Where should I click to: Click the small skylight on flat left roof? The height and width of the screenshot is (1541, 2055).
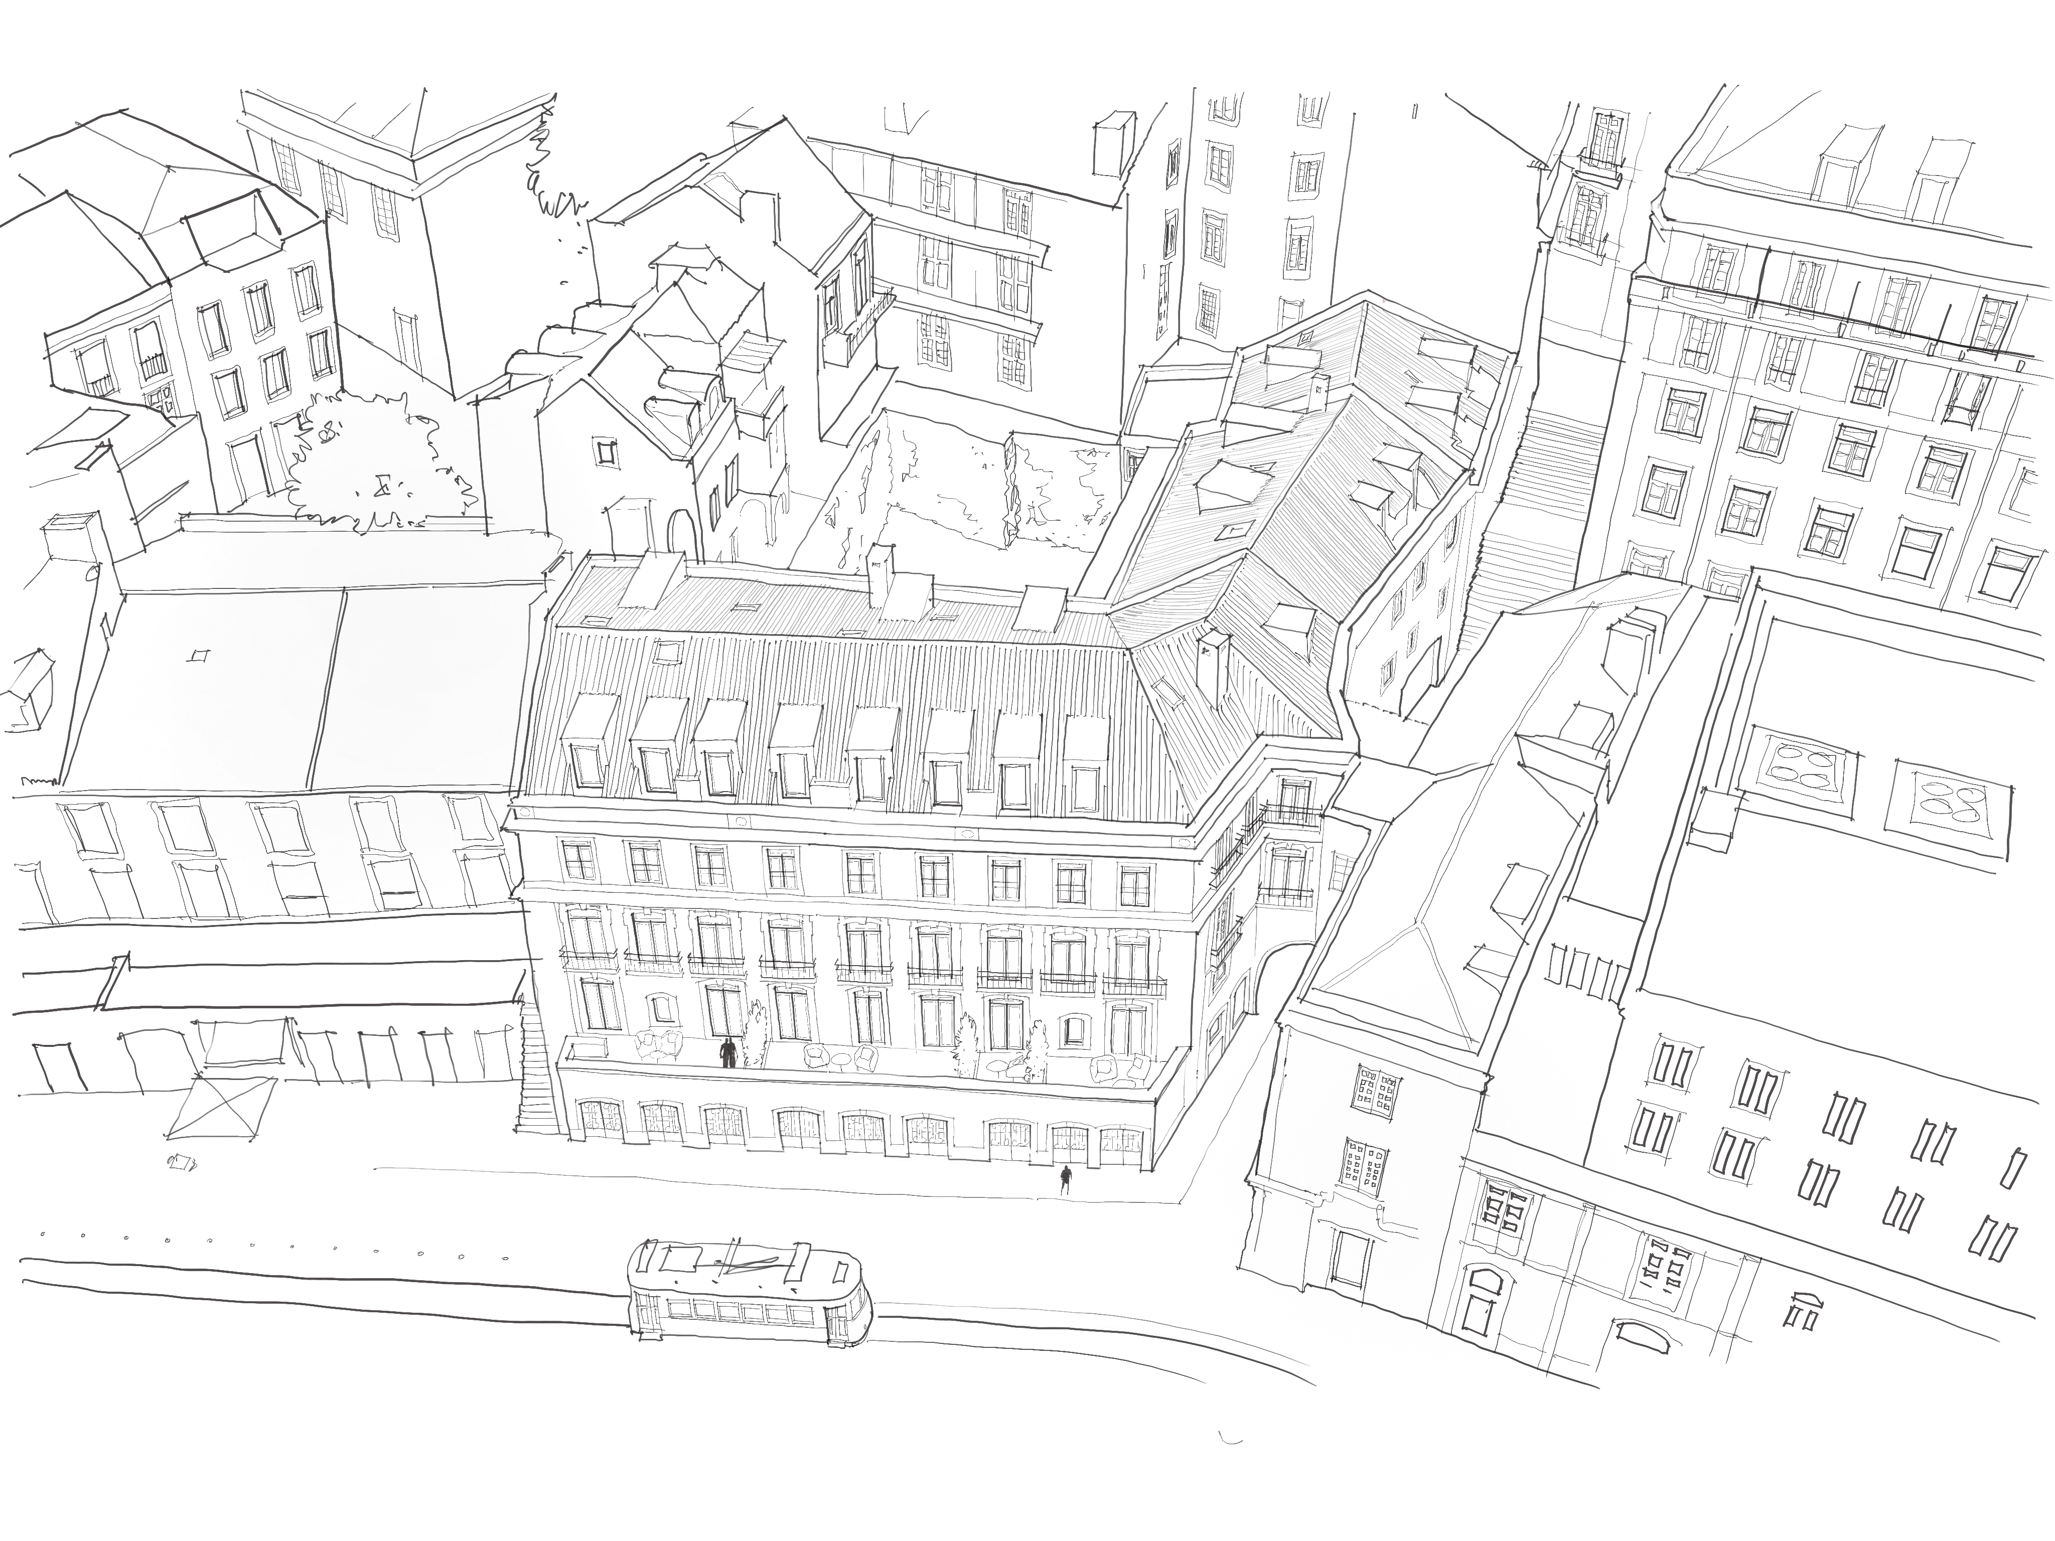[199, 656]
